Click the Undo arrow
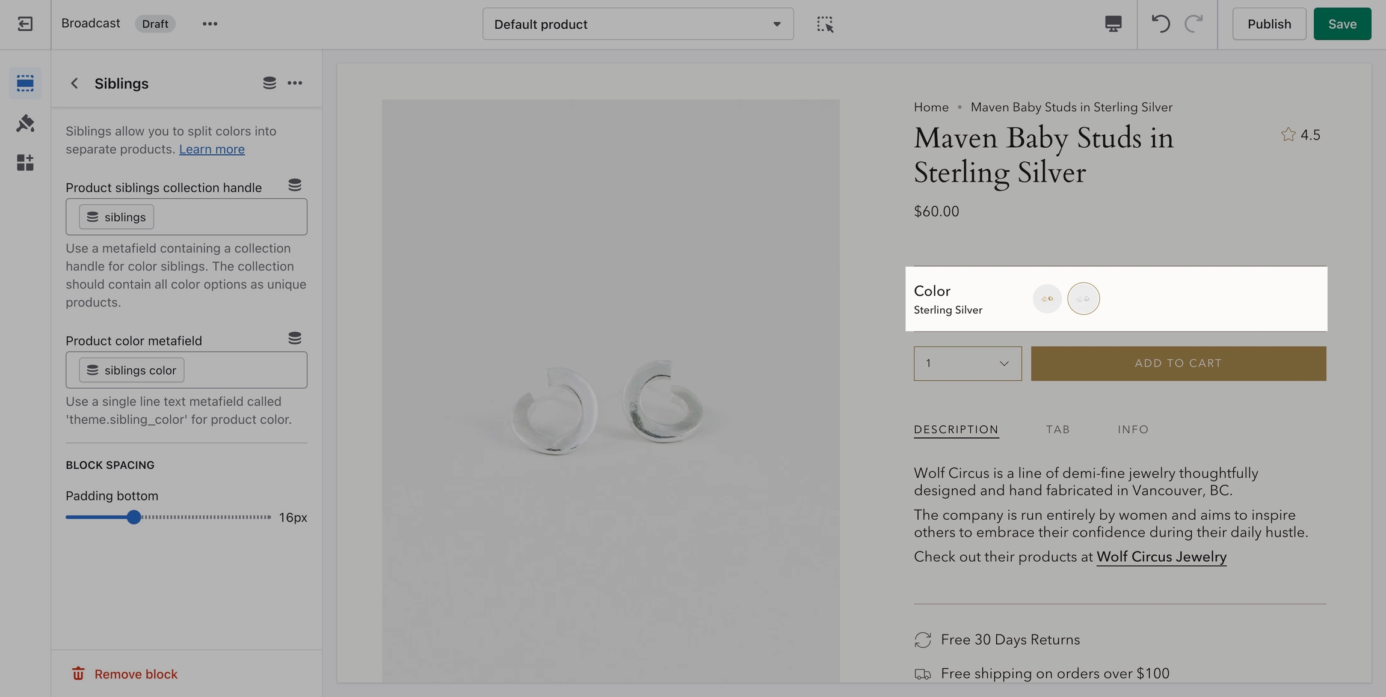This screenshot has width=1386, height=697. [1160, 24]
